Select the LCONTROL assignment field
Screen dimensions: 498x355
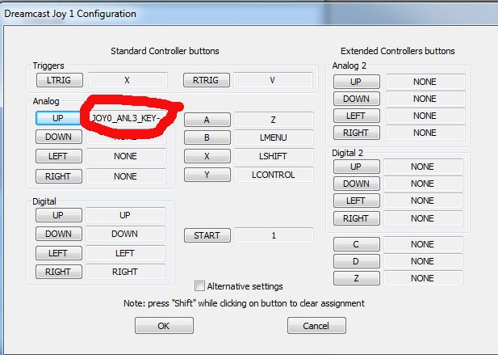(274, 175)
